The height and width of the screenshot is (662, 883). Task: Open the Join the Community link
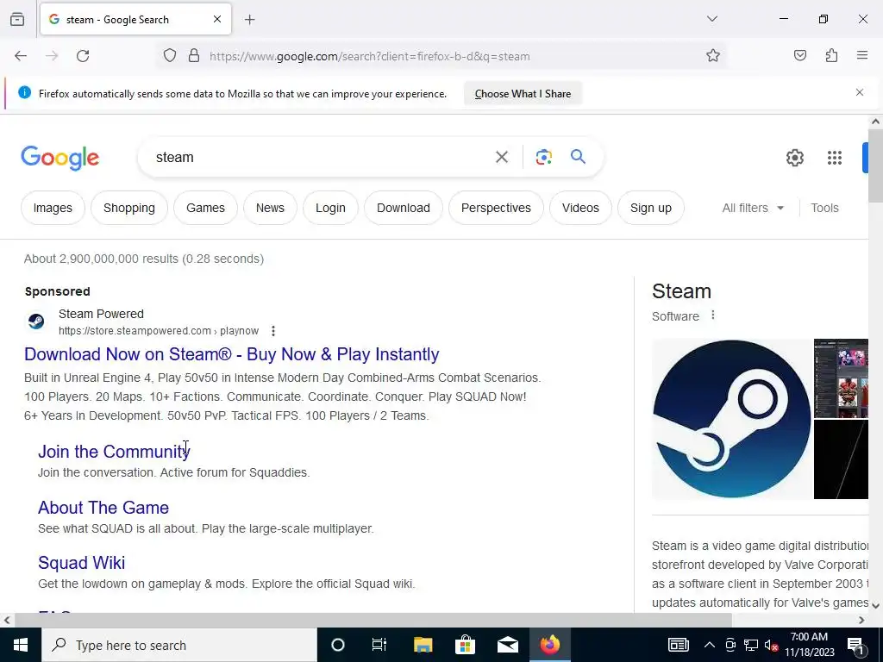[114, 452]
